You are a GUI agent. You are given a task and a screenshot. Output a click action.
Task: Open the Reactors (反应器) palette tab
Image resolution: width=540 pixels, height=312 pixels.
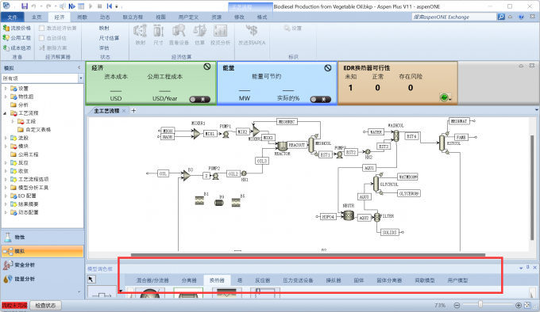[x=262, y=280]
